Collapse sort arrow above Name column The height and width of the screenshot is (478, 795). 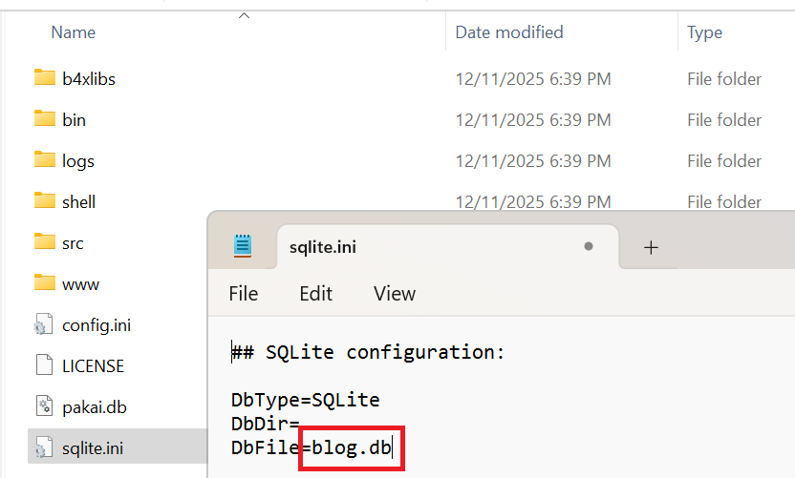coord(244,15)
